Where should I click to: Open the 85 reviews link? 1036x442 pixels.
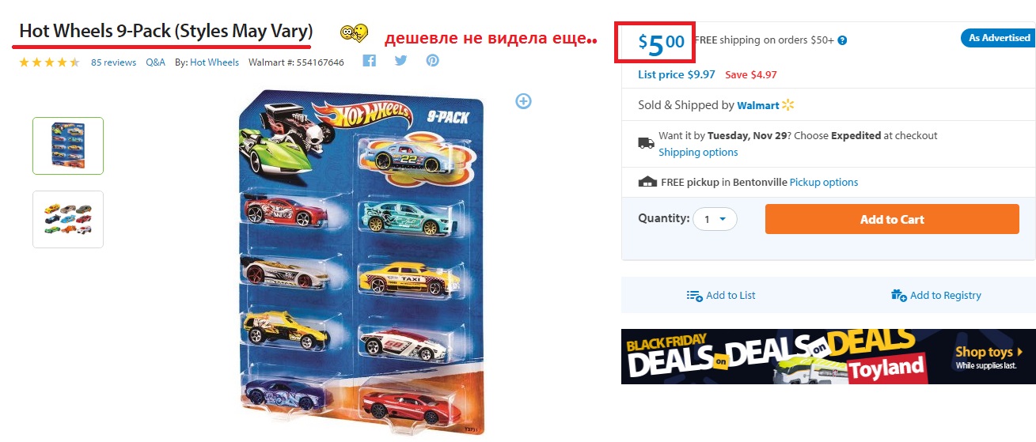click(113, 62)
